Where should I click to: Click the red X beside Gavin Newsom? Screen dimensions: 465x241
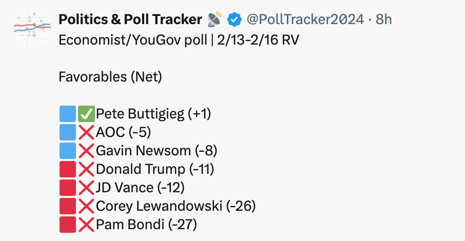click(86, 151)
